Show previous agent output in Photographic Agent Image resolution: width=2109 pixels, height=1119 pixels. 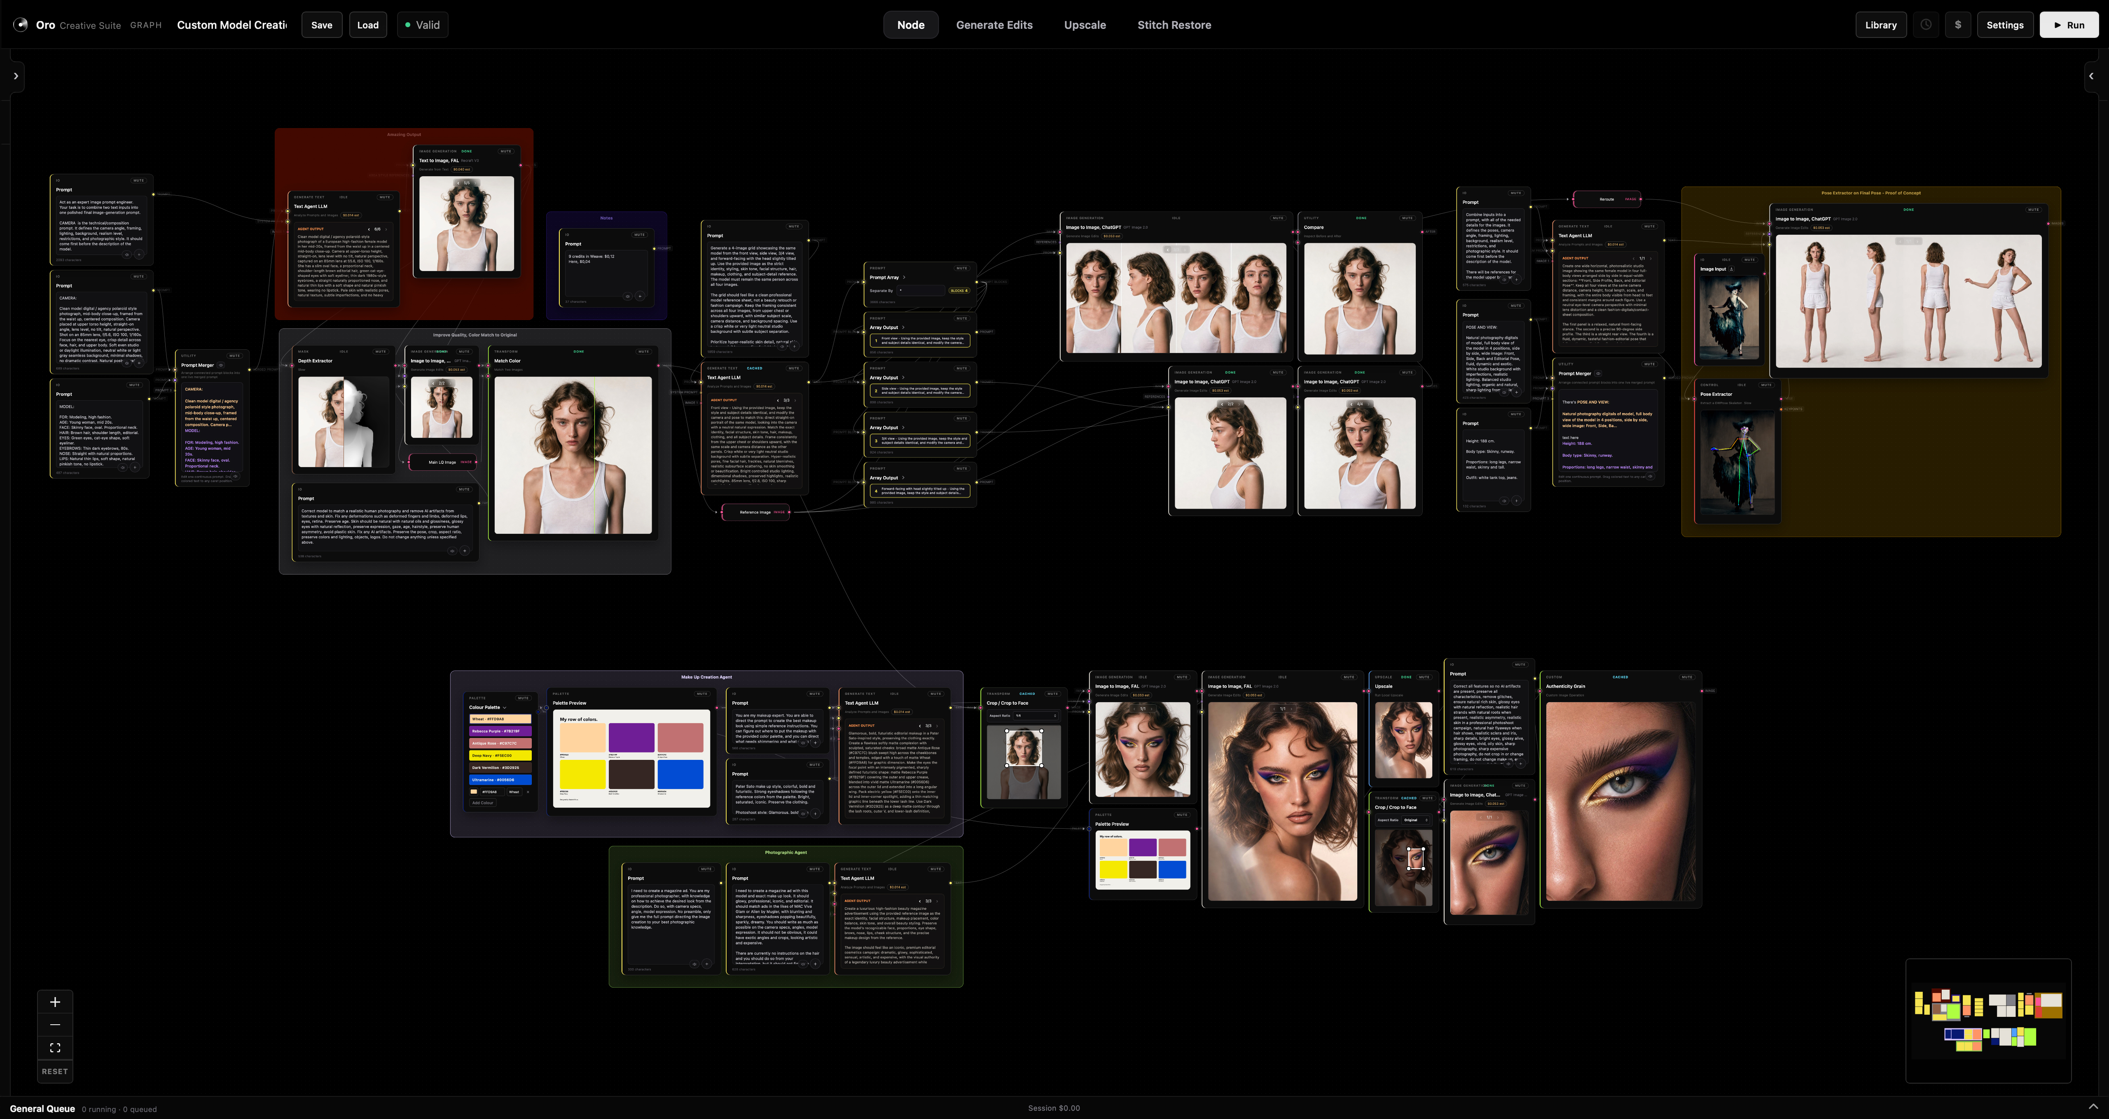click(x=919, y=900)
